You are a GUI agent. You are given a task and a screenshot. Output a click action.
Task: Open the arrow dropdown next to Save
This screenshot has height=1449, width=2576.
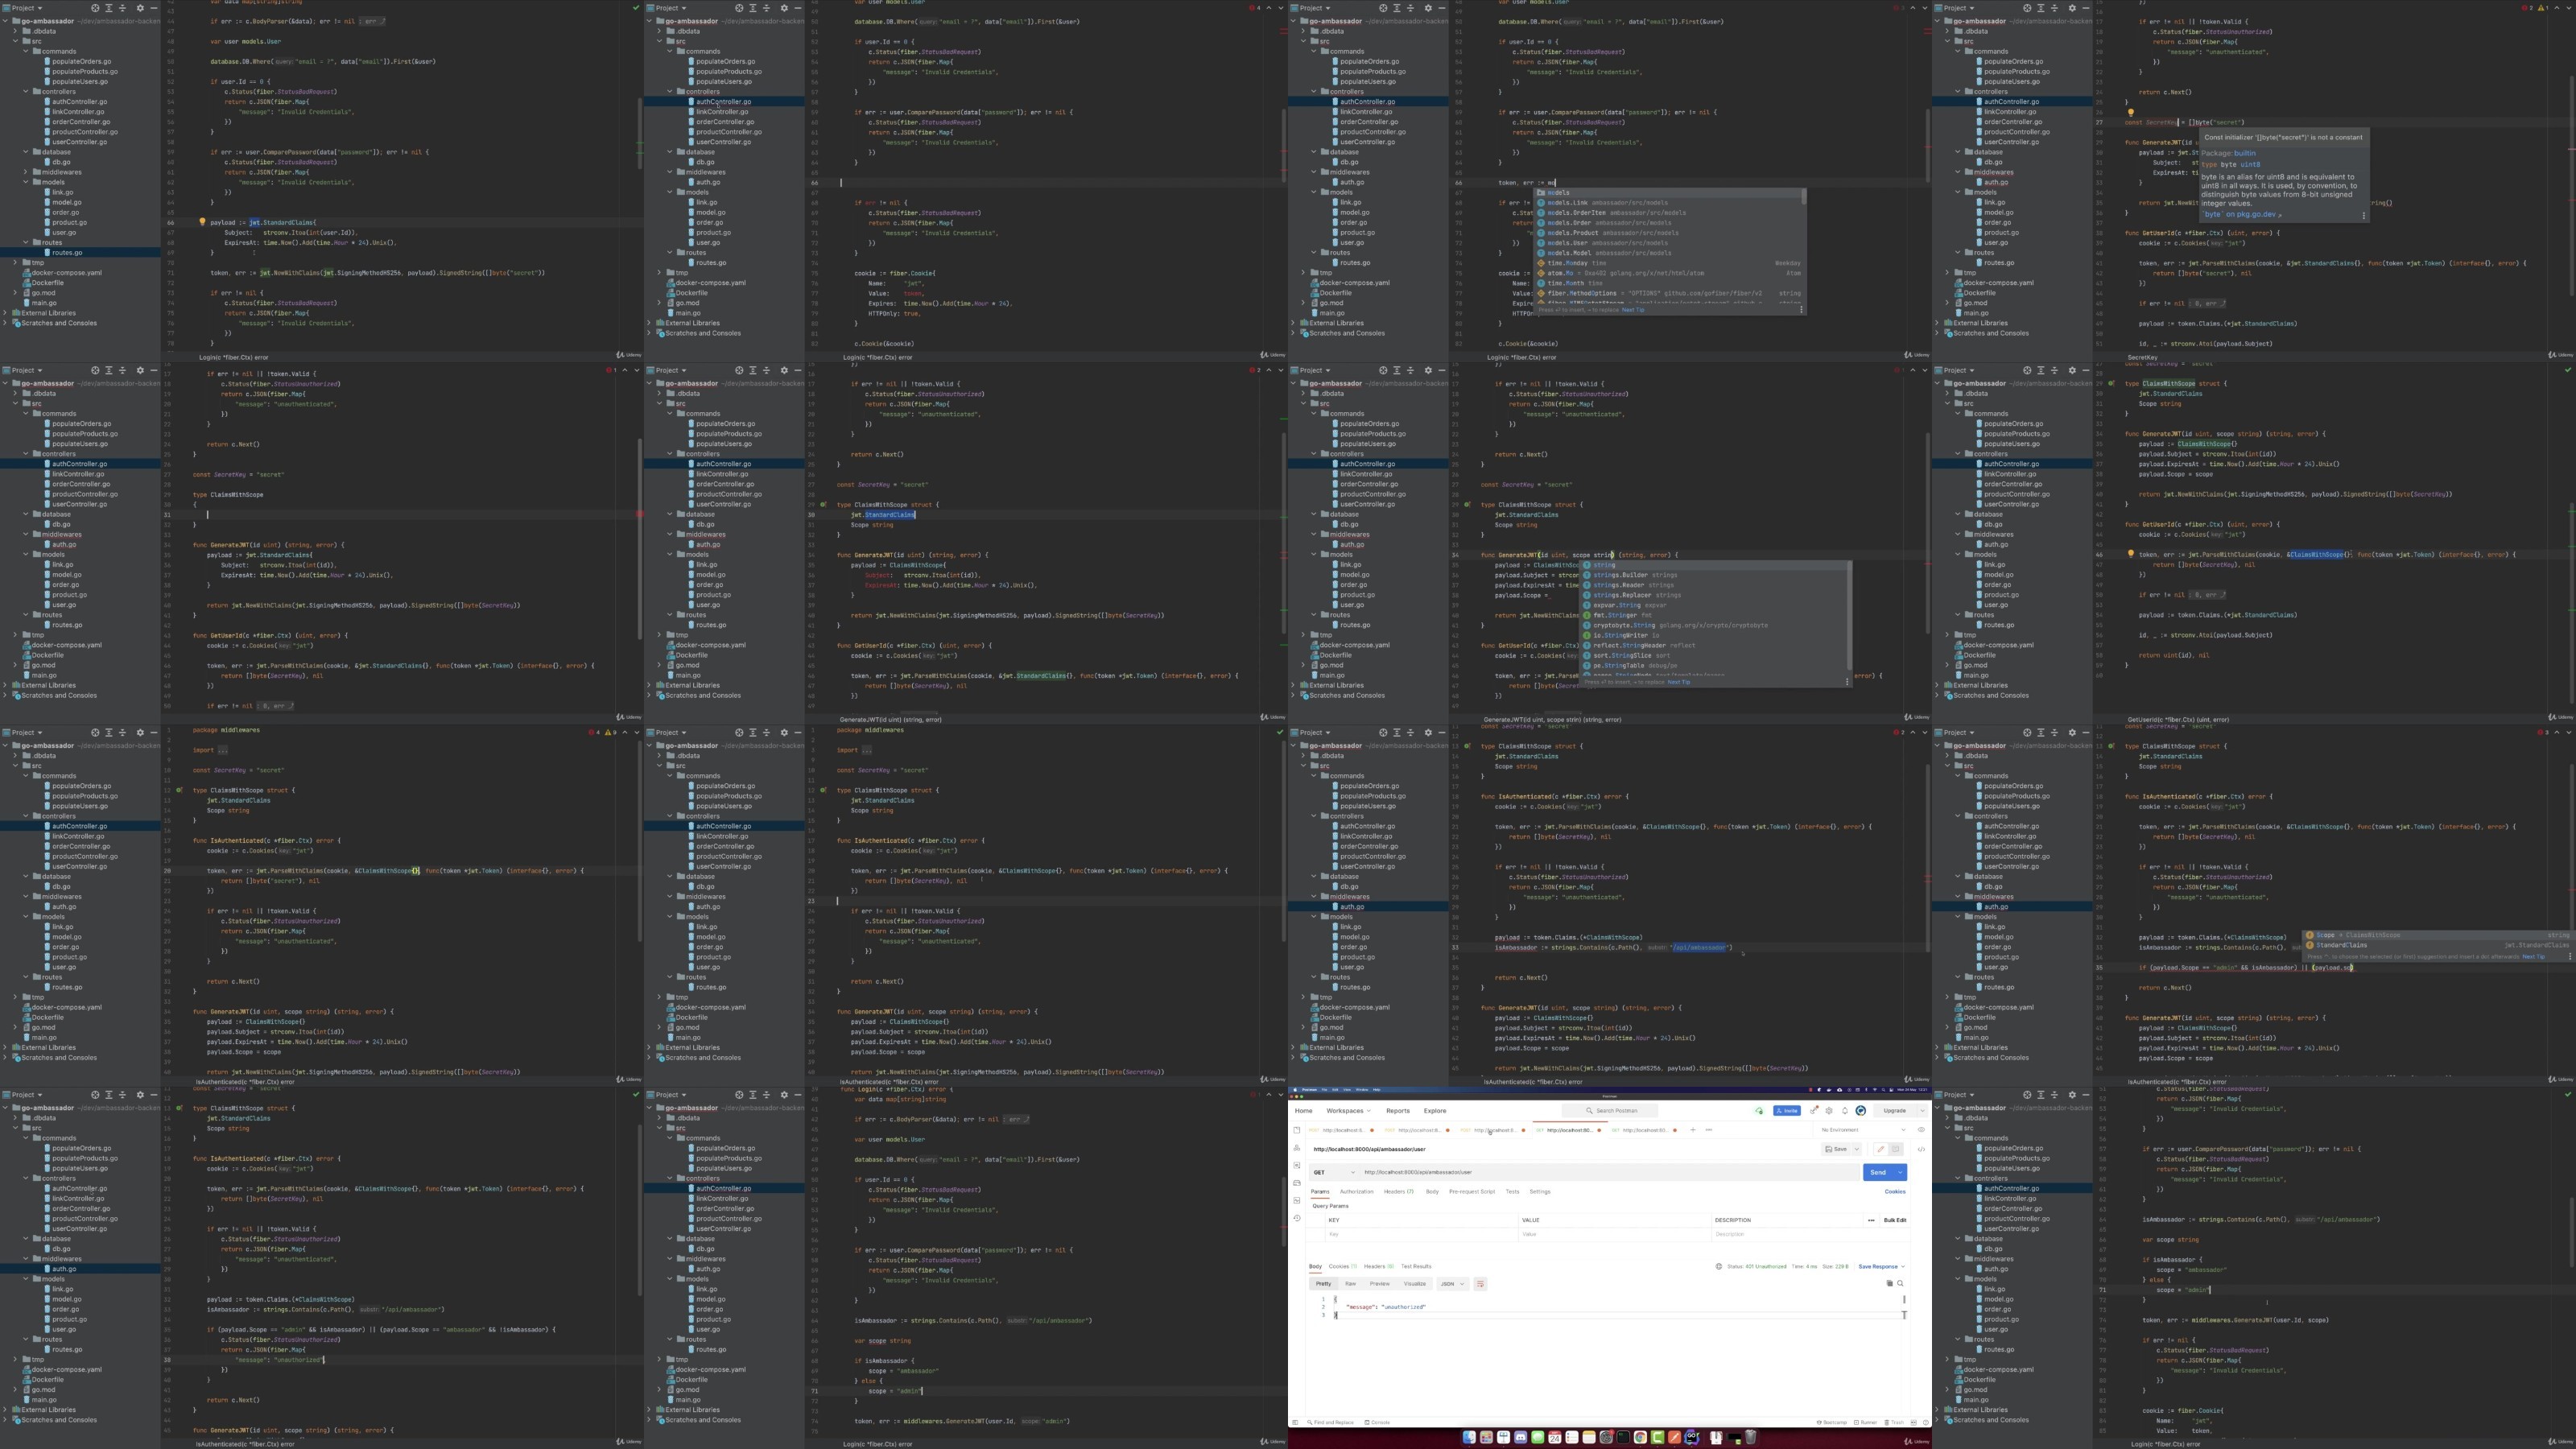coord(1857,1149)
